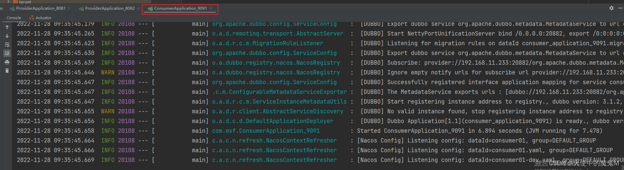
Task: Click logger com.mxf.ConsumerApplication_9091
Action: point(266,131)
